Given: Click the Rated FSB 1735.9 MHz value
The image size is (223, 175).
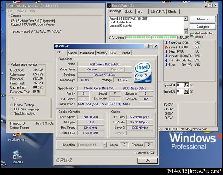Looking at the screenshot, I should click(91, 133).
